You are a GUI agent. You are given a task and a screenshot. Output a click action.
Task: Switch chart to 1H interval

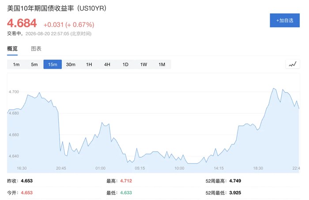click(89, 64)
